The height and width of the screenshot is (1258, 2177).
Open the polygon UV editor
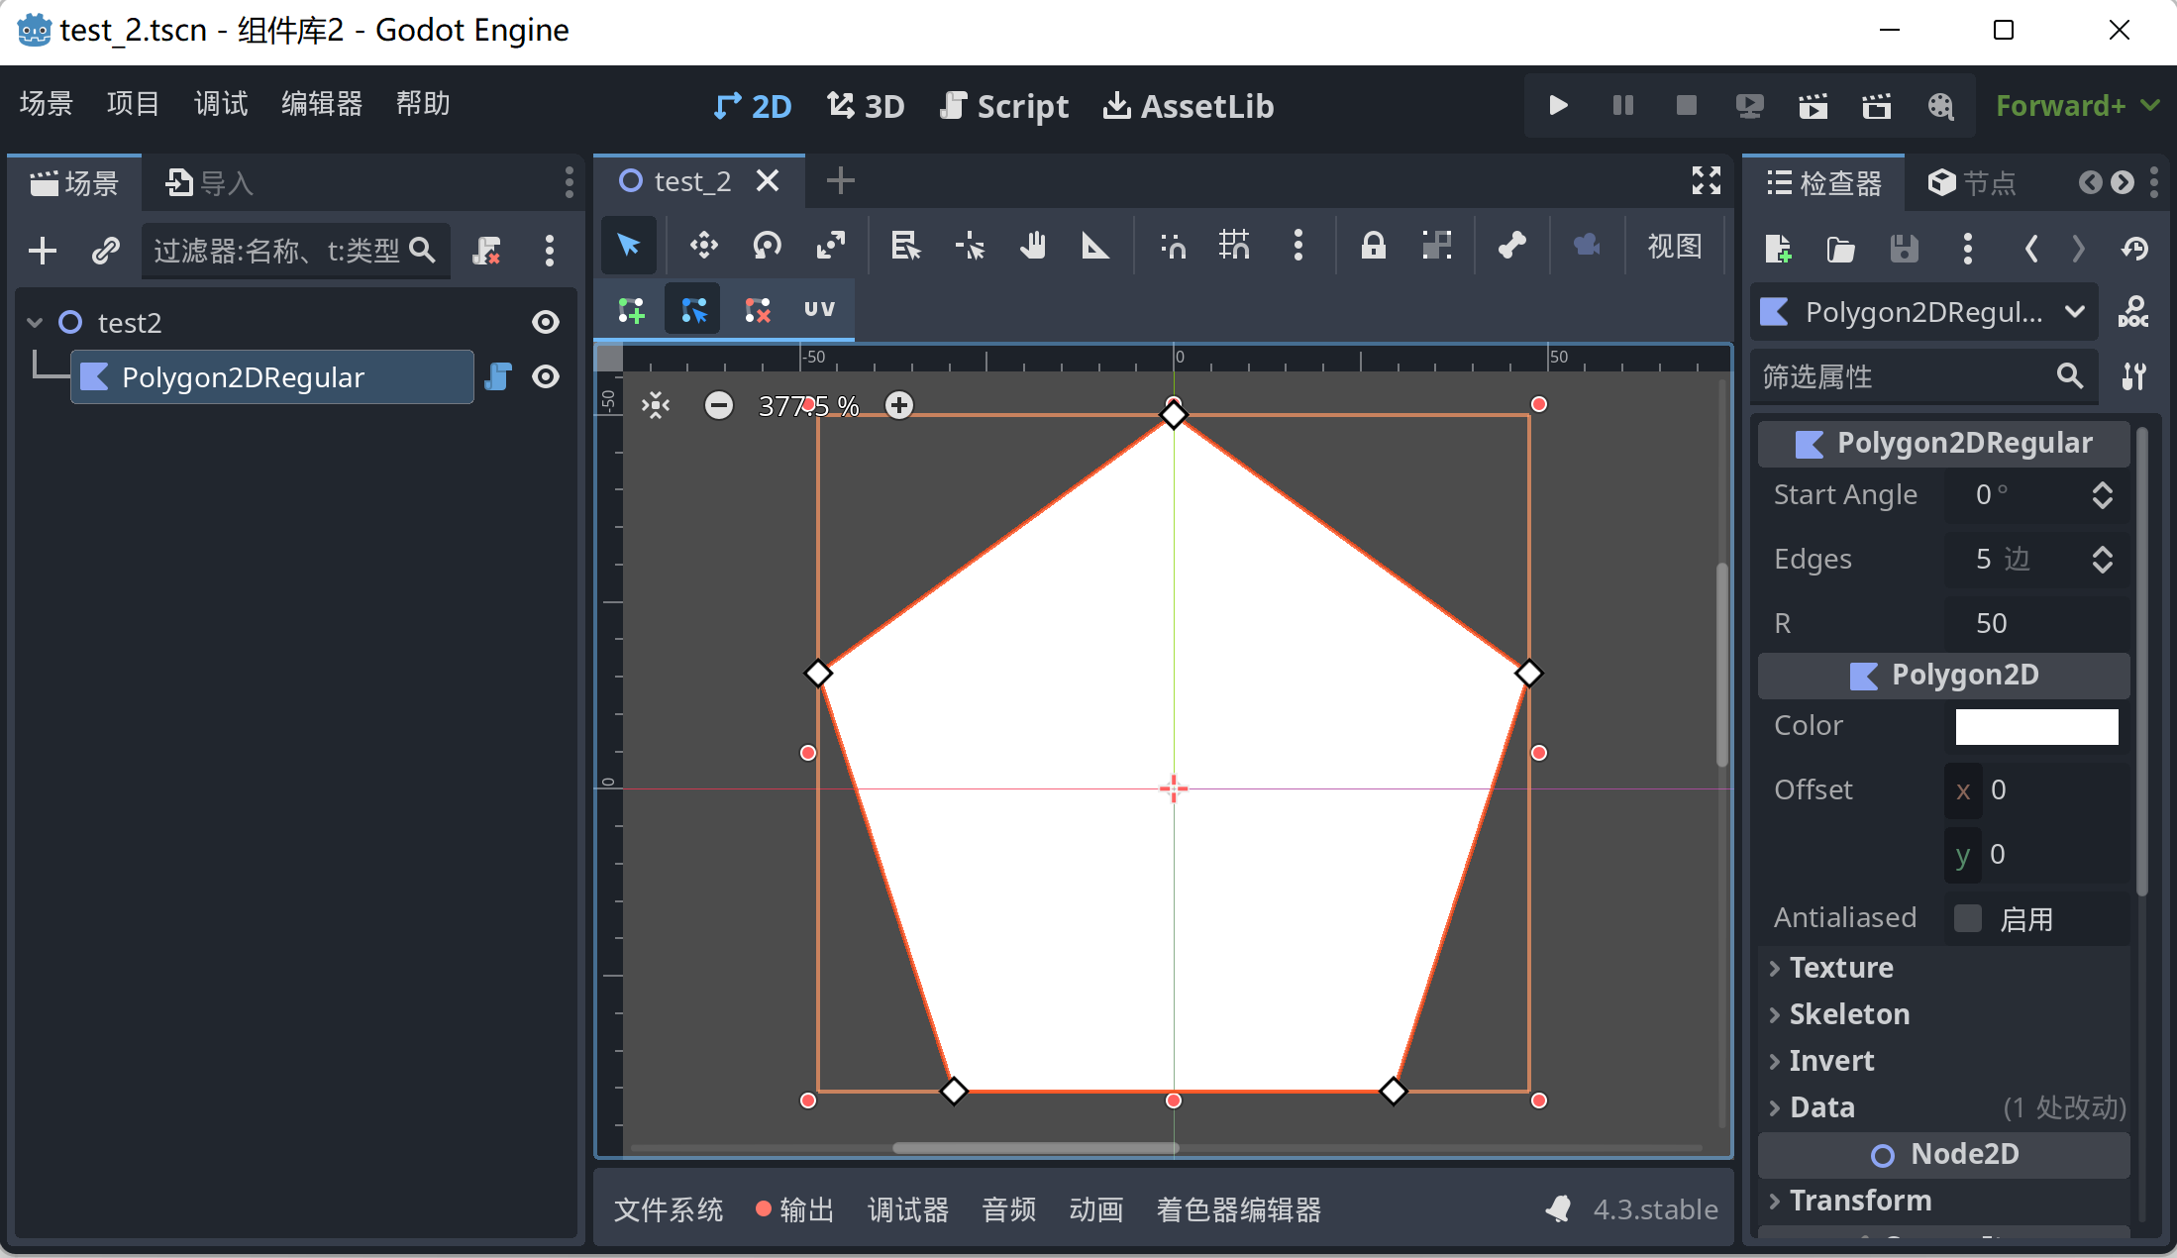pyautogui.click(x=819, y=309)
